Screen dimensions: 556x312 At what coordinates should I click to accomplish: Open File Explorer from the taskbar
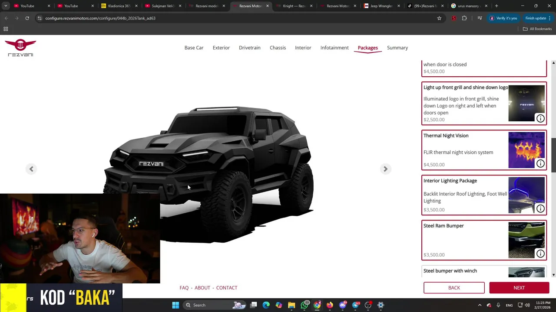[291, 305]
